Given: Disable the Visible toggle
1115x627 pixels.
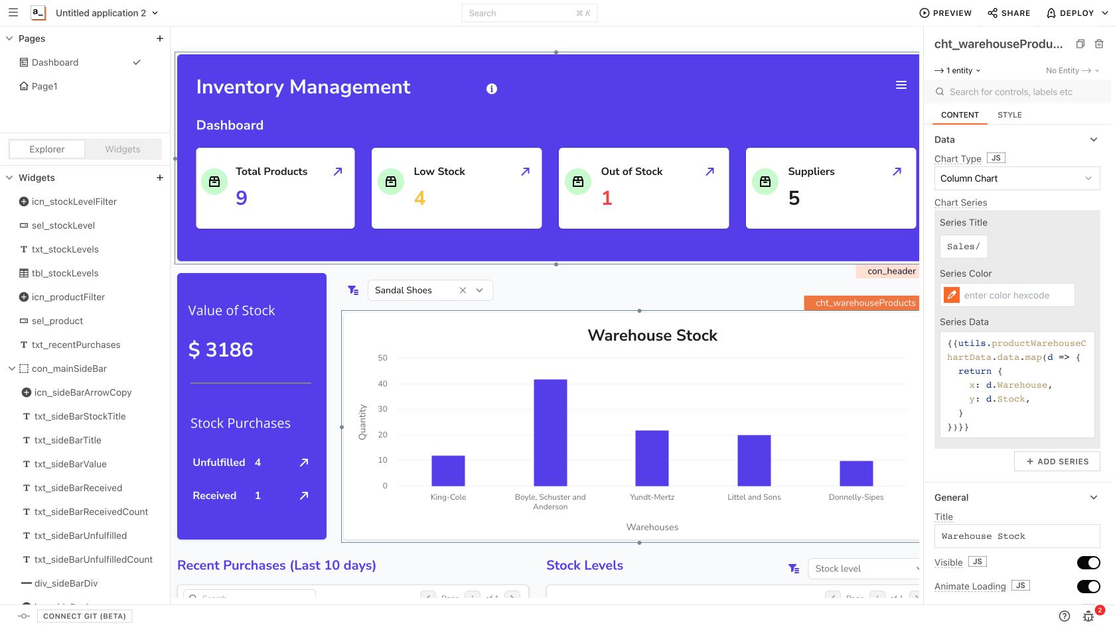Looking at the screenshot, I should (x=1088, y=562).
